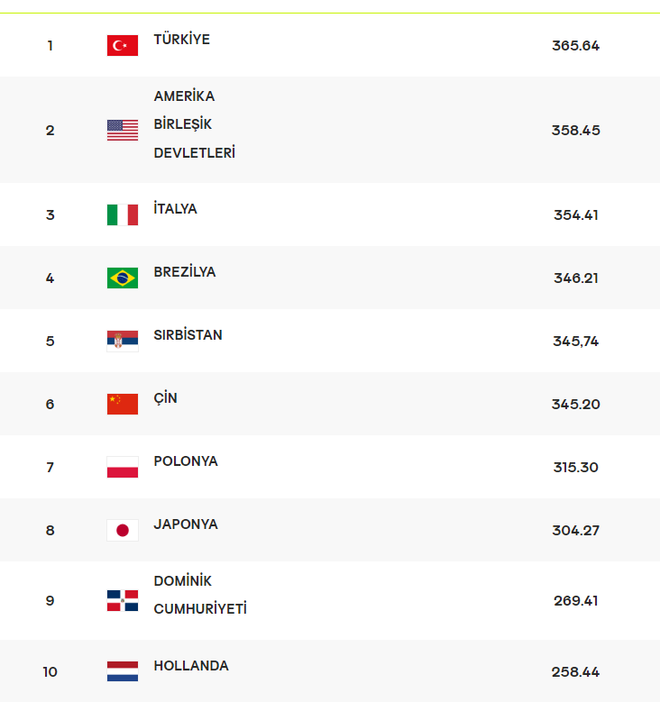Select the Italy flag icon
The image size is (660, 702).
tap(123, 214)
